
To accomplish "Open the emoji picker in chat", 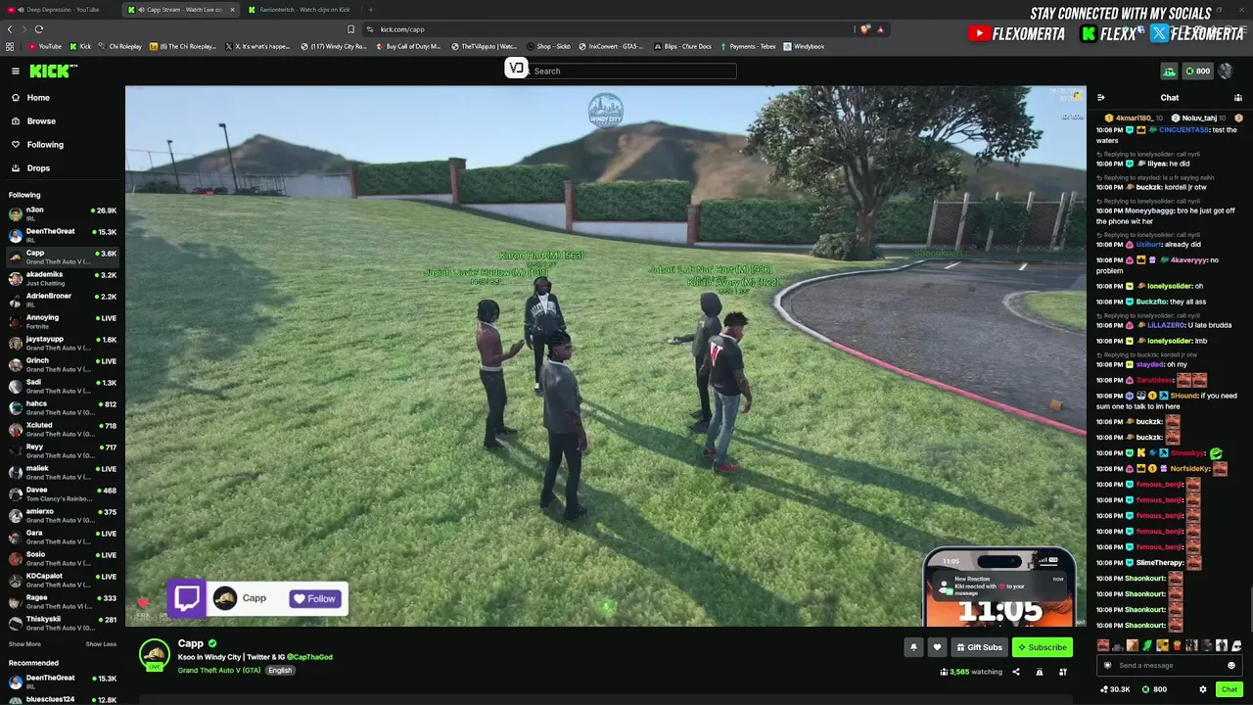I will 1231,666.
